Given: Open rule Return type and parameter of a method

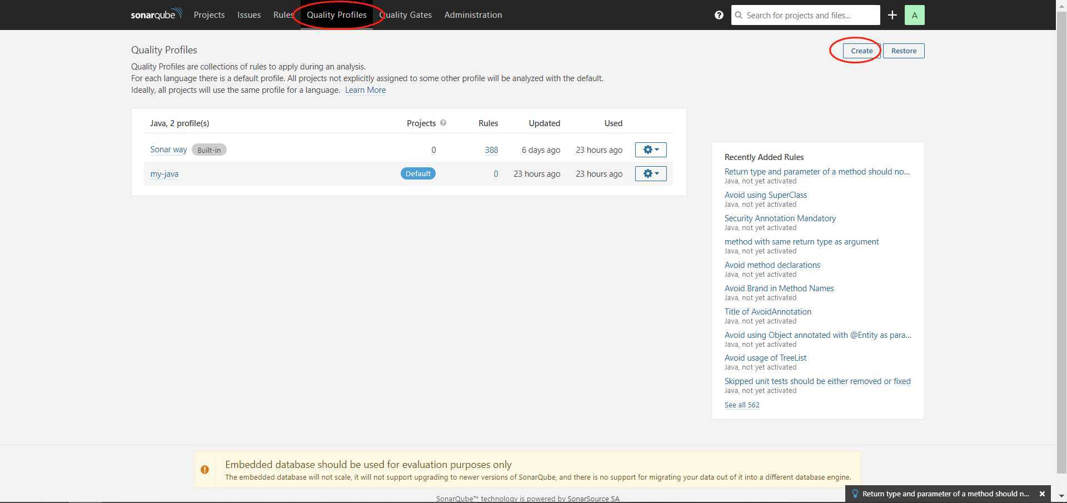Looking at the screenshot, I should 817,172.
